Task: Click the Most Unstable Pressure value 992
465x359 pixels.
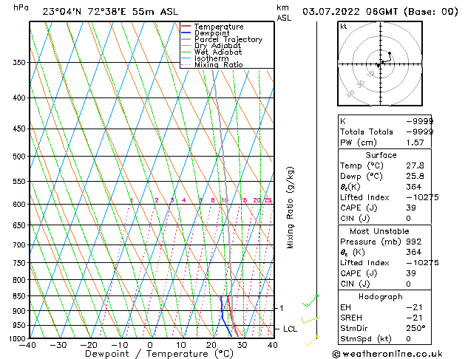Action: (x=414, y=242)
